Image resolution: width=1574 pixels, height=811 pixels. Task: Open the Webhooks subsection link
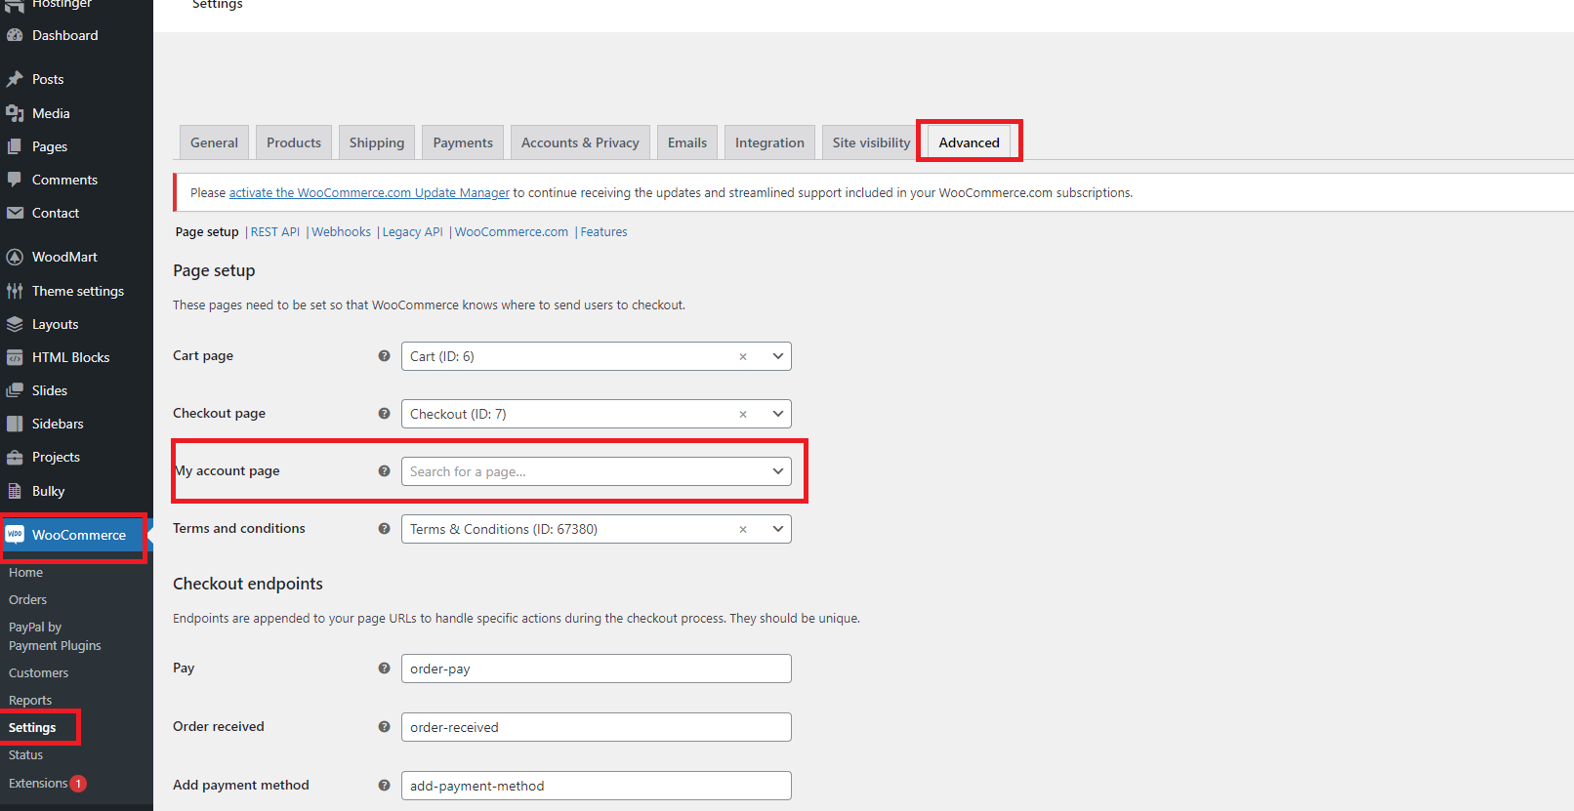coord(341,232)
